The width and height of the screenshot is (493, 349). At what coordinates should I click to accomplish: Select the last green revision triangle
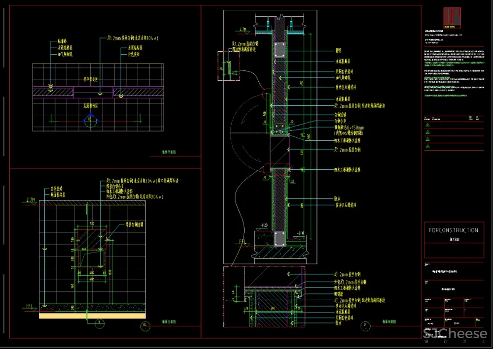[x=427, y=146]
